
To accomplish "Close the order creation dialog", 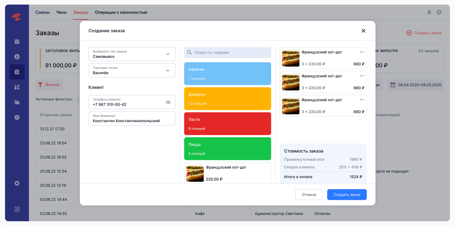I will click(x=363, y=31).
